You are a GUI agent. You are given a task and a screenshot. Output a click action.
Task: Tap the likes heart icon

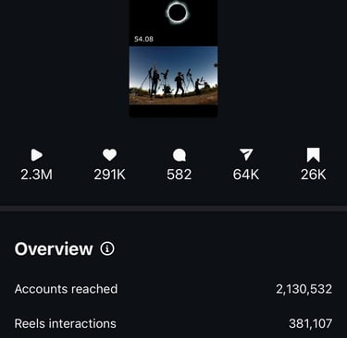pos(109,155)
